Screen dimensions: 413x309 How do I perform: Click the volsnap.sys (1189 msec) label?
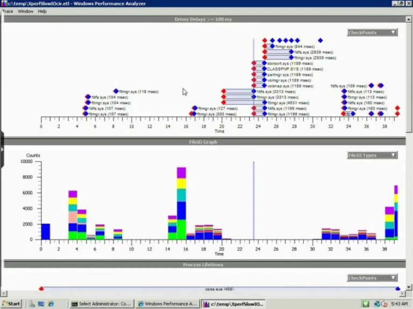point(290,86)
